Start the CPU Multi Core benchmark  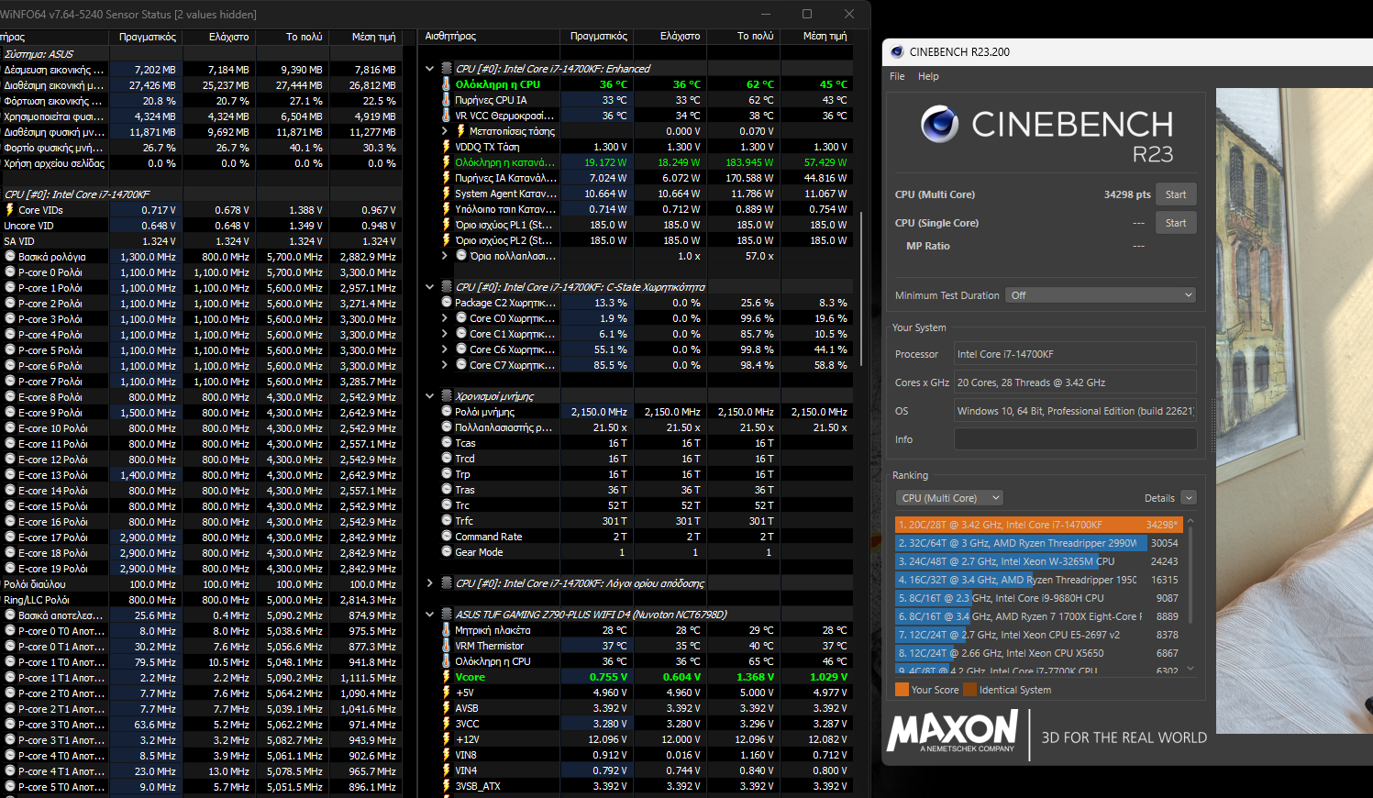[x=1176, y=194]
